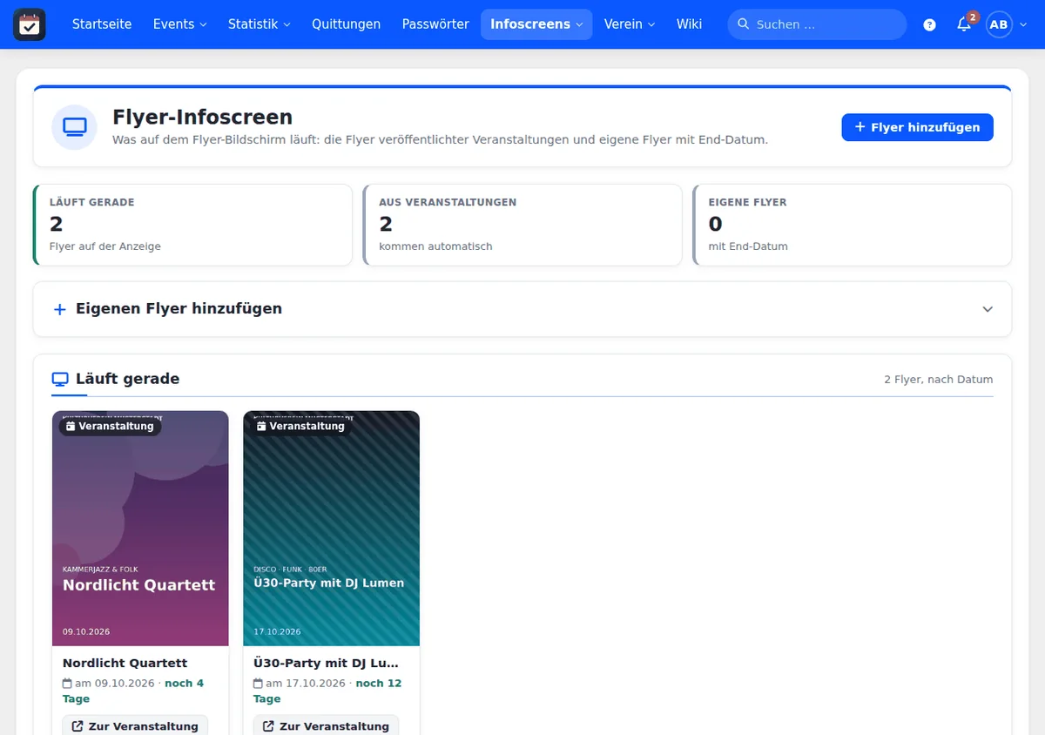Click the Flyer hinzufügen button

point(917,127)
